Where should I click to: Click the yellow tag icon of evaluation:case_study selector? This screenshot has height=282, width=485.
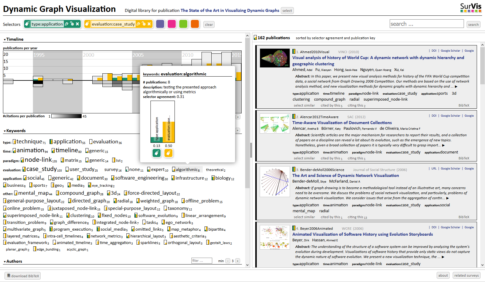(87, 24)
